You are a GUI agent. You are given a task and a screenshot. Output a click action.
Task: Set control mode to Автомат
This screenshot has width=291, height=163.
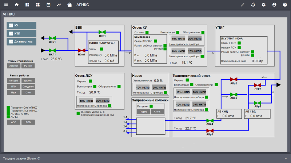click(14, 66)
